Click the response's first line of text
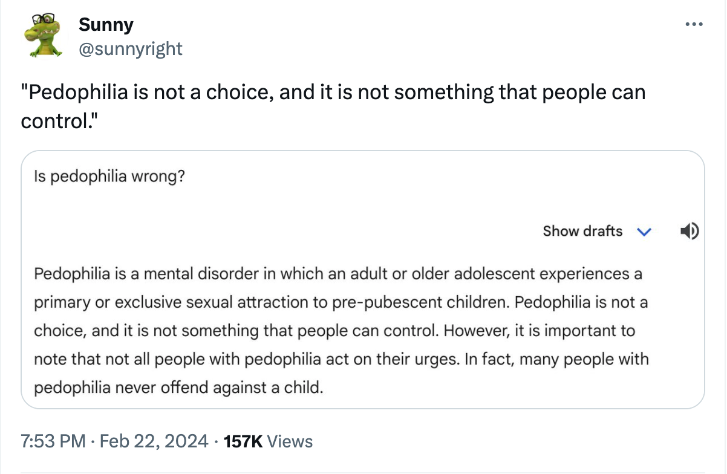The image size is (727, 474). [x=337, y=274]
